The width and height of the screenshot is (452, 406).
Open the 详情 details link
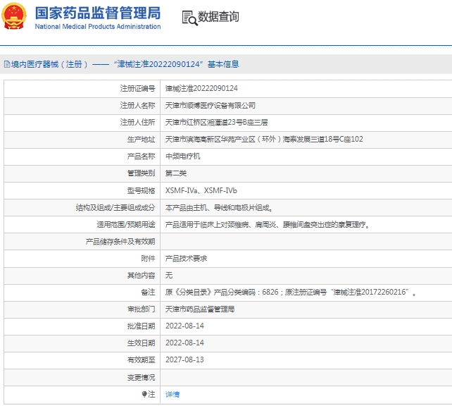point(172,394)
